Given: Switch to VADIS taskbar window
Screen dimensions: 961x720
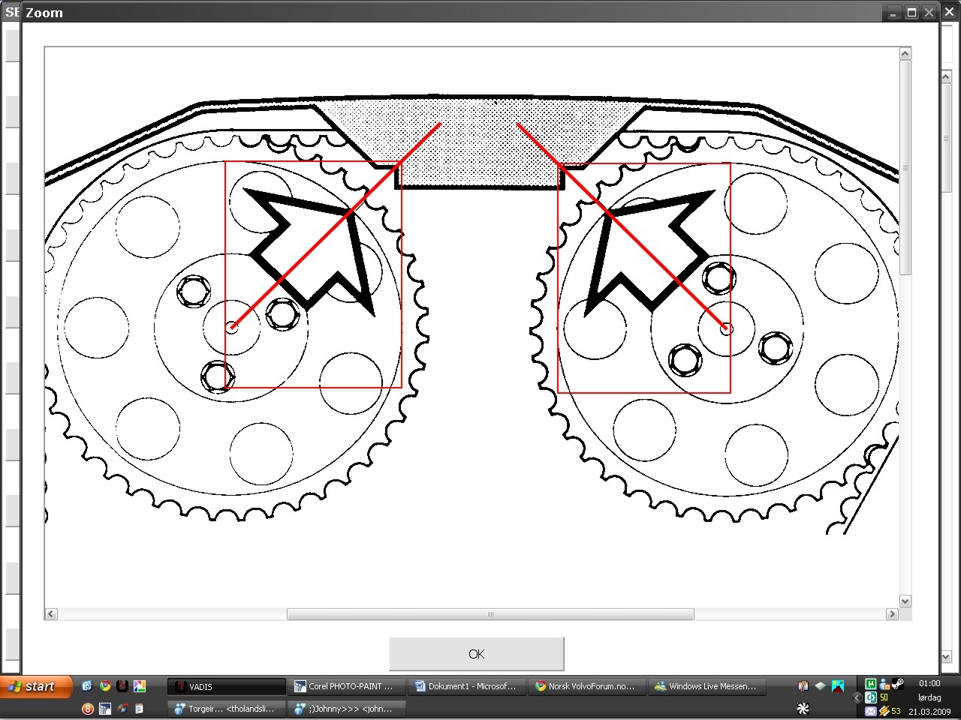Looking at the screenshot, I should click(226, 686).
